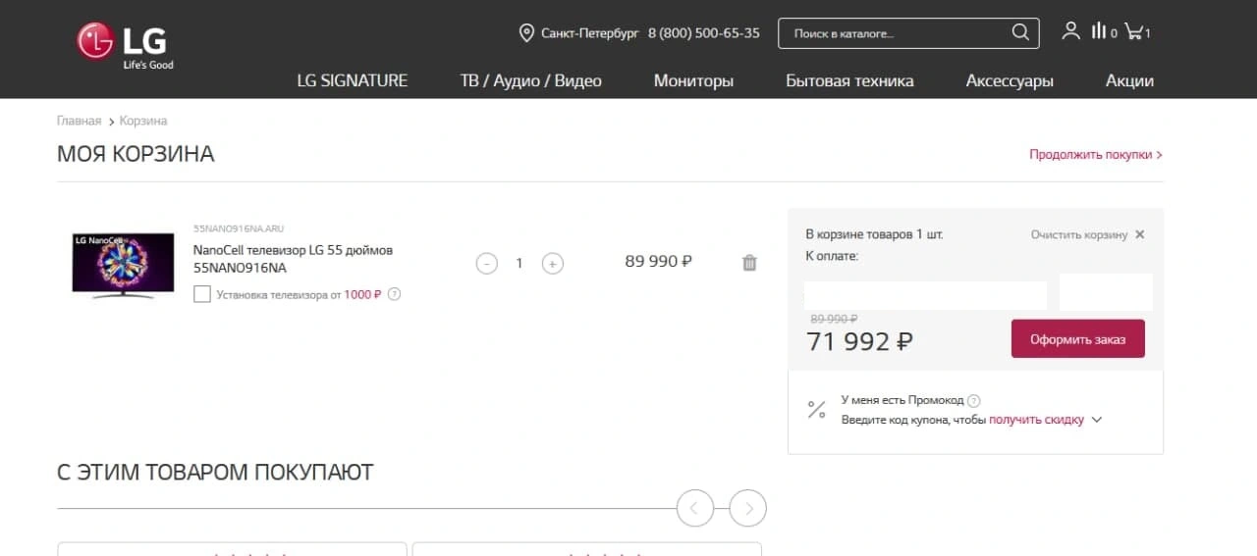Viewport: 1257px width, 556px height.
Task: Call the phone number 8 (800) 500-65-35
Action: (x=704, y=33)
